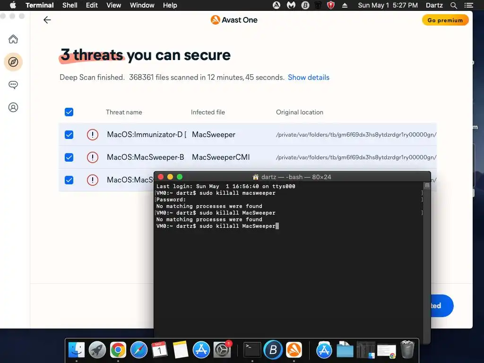
Task: Open App Store from the Dock
Action: click(201, 350)
